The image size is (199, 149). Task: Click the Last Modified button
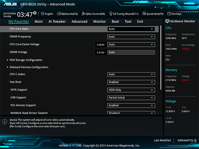(163, 140)
